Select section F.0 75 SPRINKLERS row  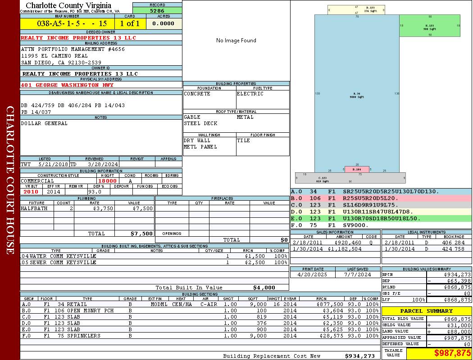(x=200, y=336)
